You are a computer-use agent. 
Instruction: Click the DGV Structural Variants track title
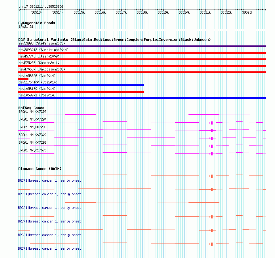click(x=115, y=40)
